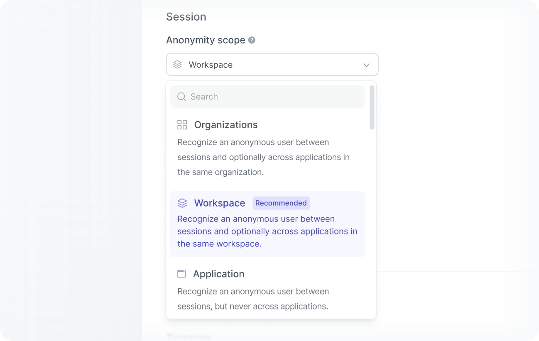Collapse the Anonymity scope dropdown chevron

(366, 65)
